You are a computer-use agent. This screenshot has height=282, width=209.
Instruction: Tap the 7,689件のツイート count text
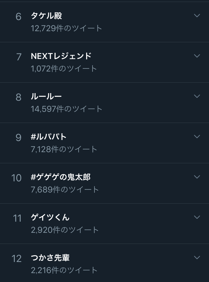tap(65, 190)
